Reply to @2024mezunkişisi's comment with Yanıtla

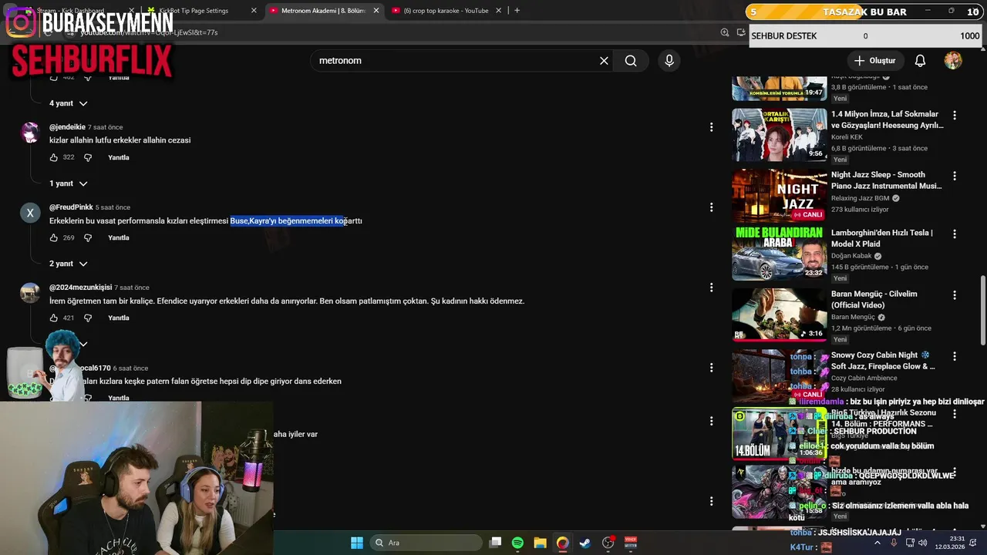(119, 318)
